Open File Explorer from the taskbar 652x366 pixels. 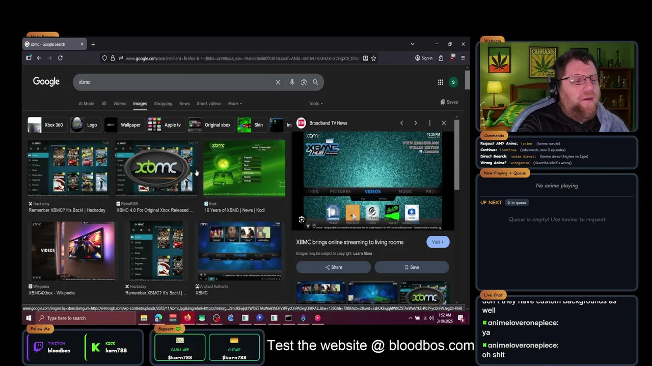click(x=144, y=318)
